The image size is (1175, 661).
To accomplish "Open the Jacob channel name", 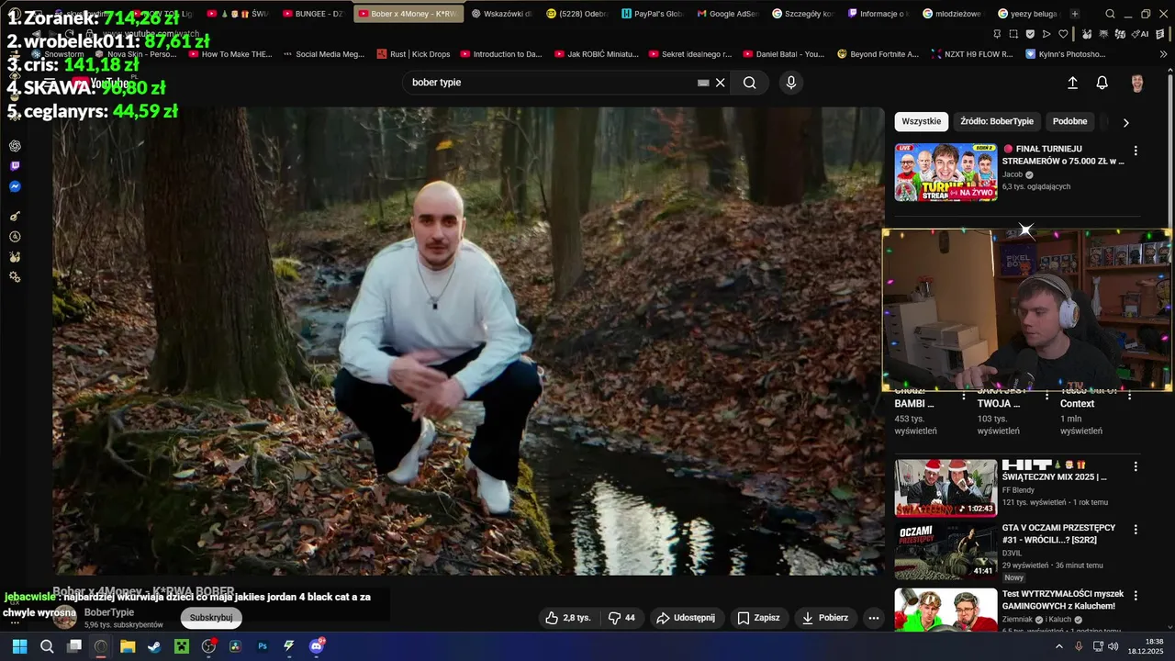I will coord(1013,174).
